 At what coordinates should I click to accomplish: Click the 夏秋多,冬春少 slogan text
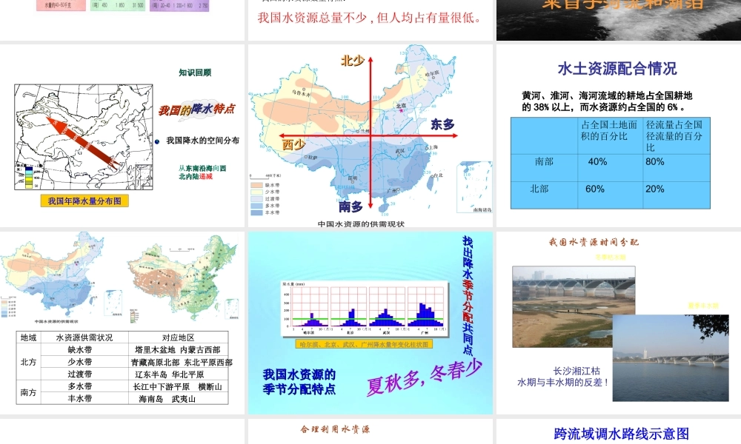coord(425,378)
